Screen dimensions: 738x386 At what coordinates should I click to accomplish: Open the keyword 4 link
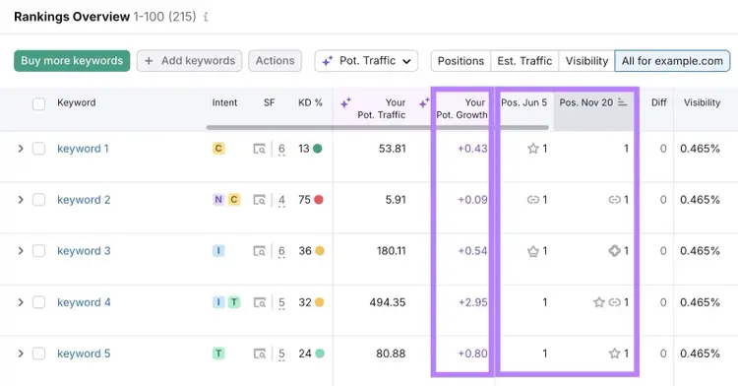point(84,302)
